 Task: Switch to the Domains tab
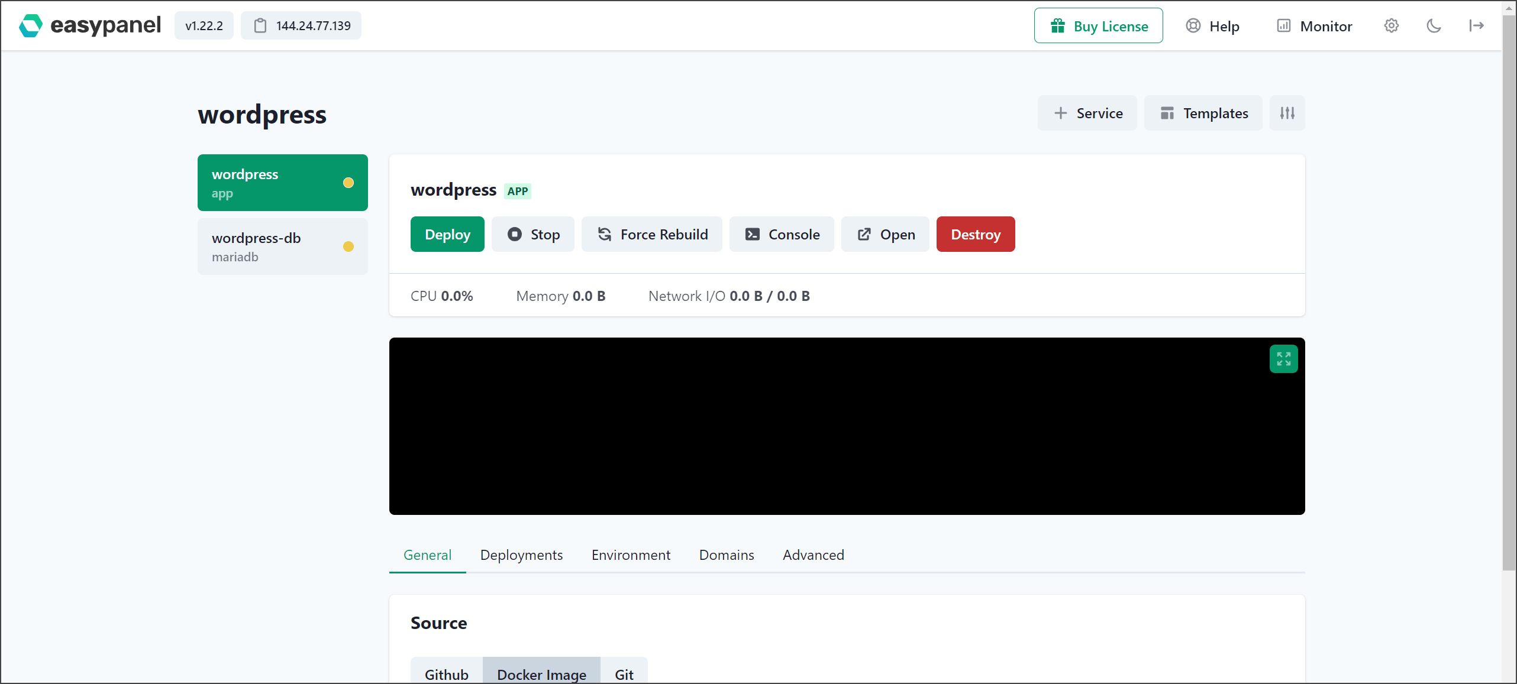pyautogui.click(x=727, y=555)
